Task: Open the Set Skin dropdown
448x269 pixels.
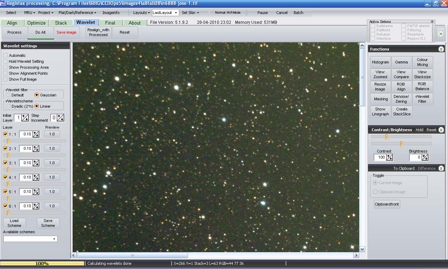Action: (190, 13)
